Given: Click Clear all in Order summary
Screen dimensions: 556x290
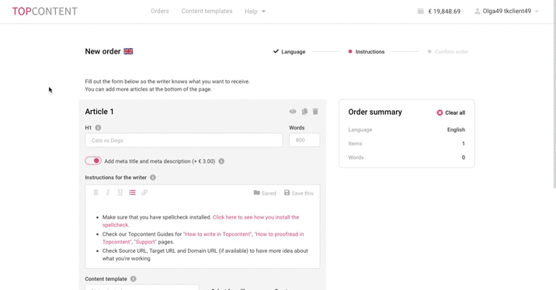Looking at the screenshot, I should [x=450, y=112].
